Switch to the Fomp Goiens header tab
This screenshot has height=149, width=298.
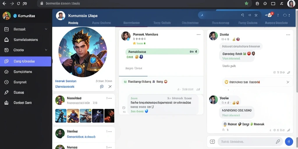pos(248,23)
